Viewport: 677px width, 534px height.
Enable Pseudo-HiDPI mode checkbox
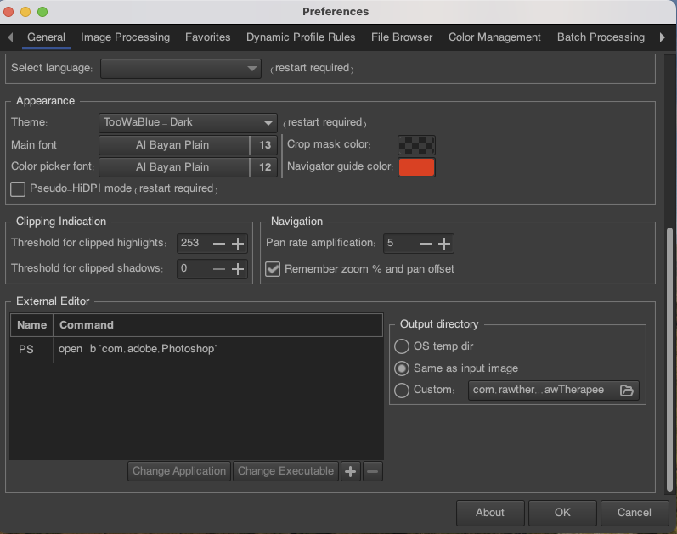pyautogui.click(x=18, y=188)
